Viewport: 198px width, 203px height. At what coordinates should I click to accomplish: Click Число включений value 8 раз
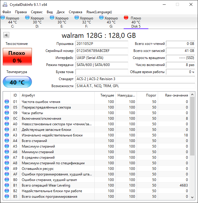(181, 65)
